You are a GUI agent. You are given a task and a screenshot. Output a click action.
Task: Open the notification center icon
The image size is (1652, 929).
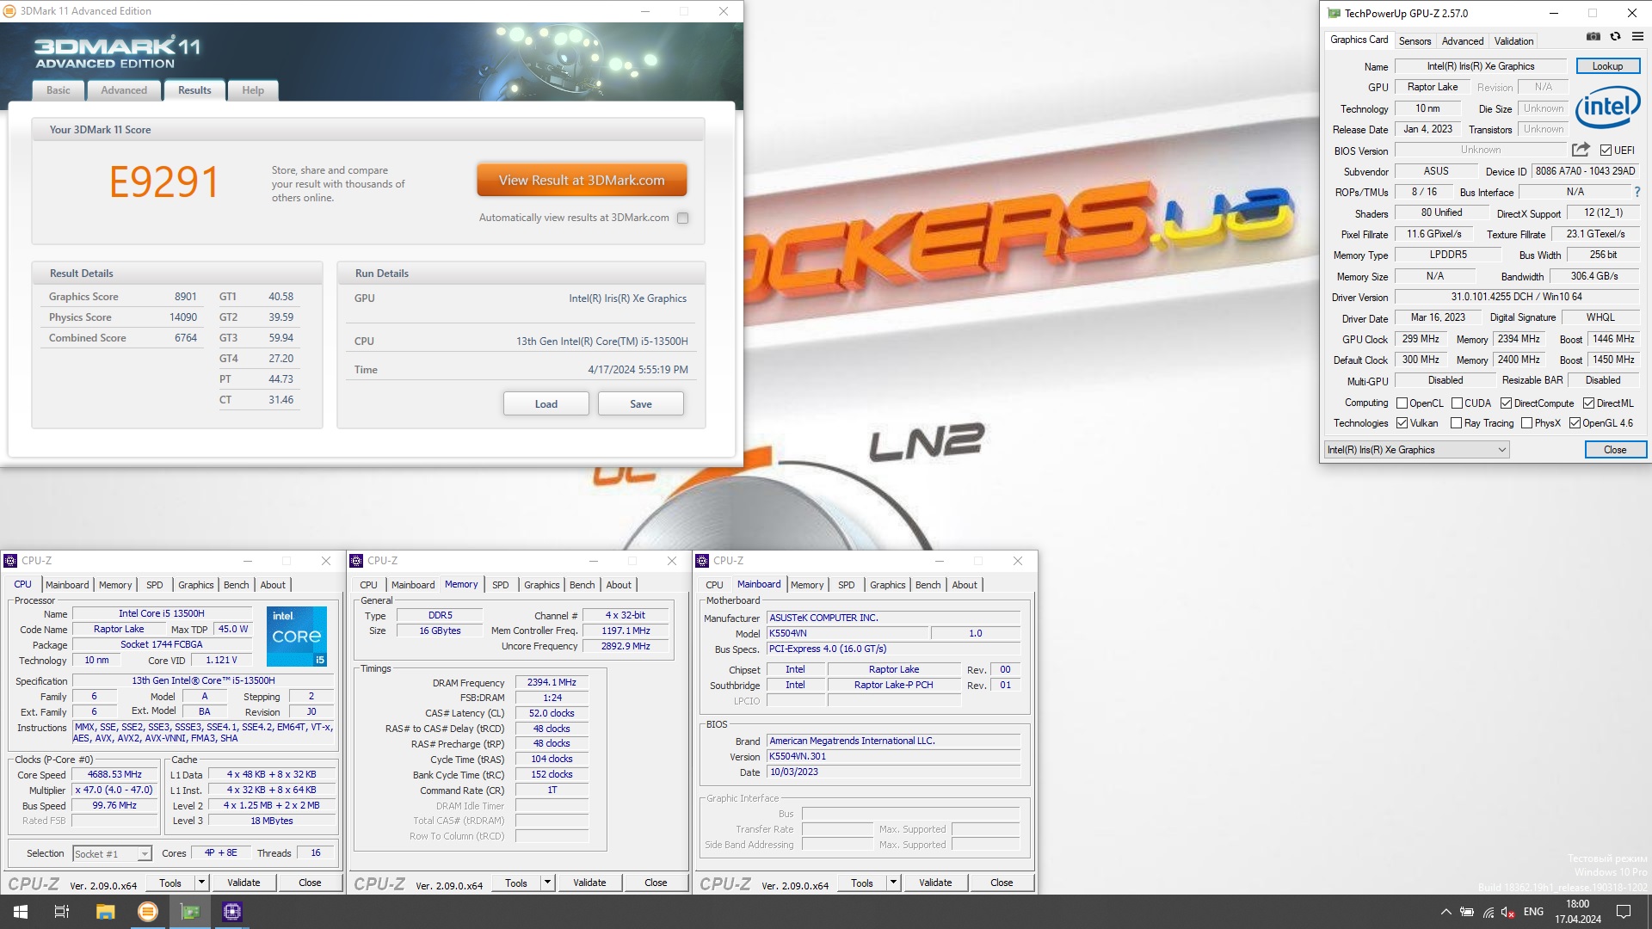pos(1624,912)
